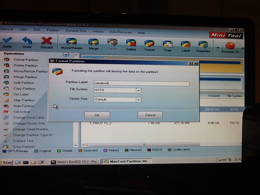Choose Merge Partition in Operations panel

(25, 77)
